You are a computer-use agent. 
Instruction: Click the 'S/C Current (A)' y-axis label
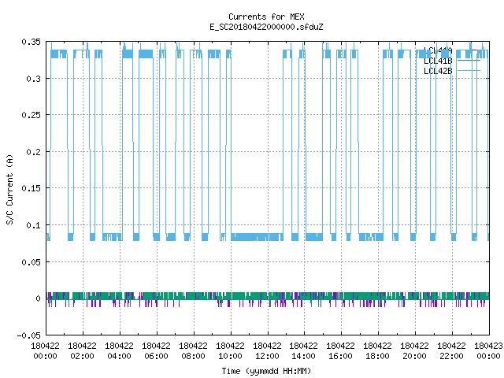(10, 189)
